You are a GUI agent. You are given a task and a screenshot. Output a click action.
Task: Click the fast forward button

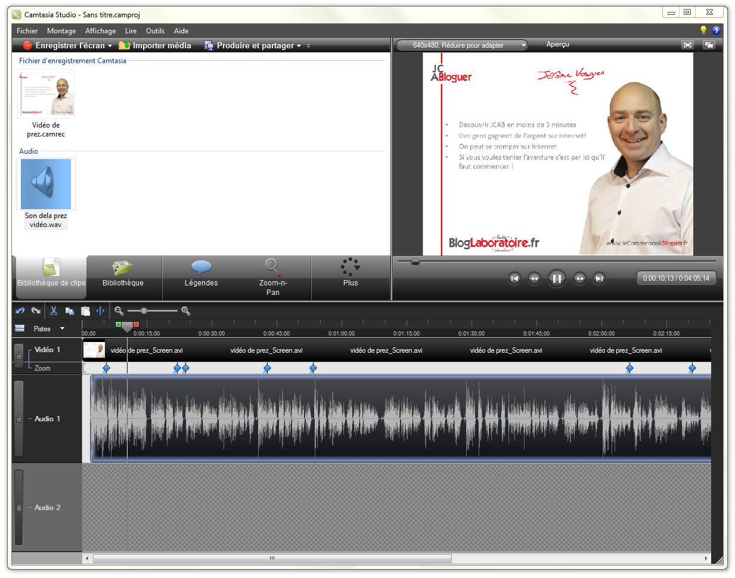[579, 278]
